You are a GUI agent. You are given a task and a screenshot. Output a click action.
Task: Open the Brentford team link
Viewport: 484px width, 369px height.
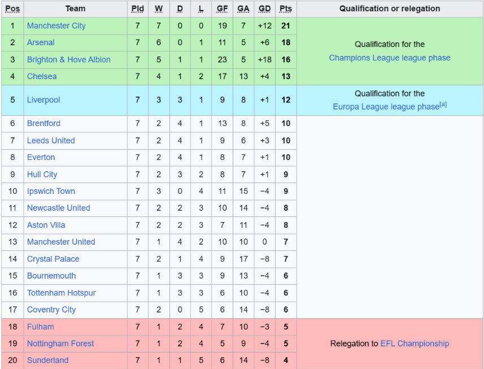tap(43, 124)
